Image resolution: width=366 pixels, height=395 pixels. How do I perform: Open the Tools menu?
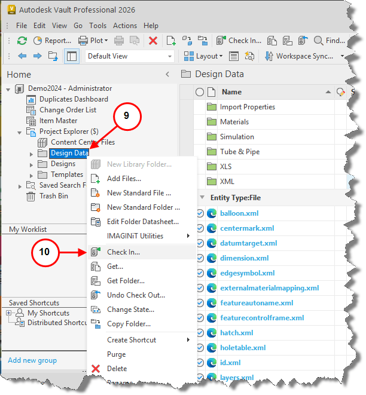click(97, 26)
